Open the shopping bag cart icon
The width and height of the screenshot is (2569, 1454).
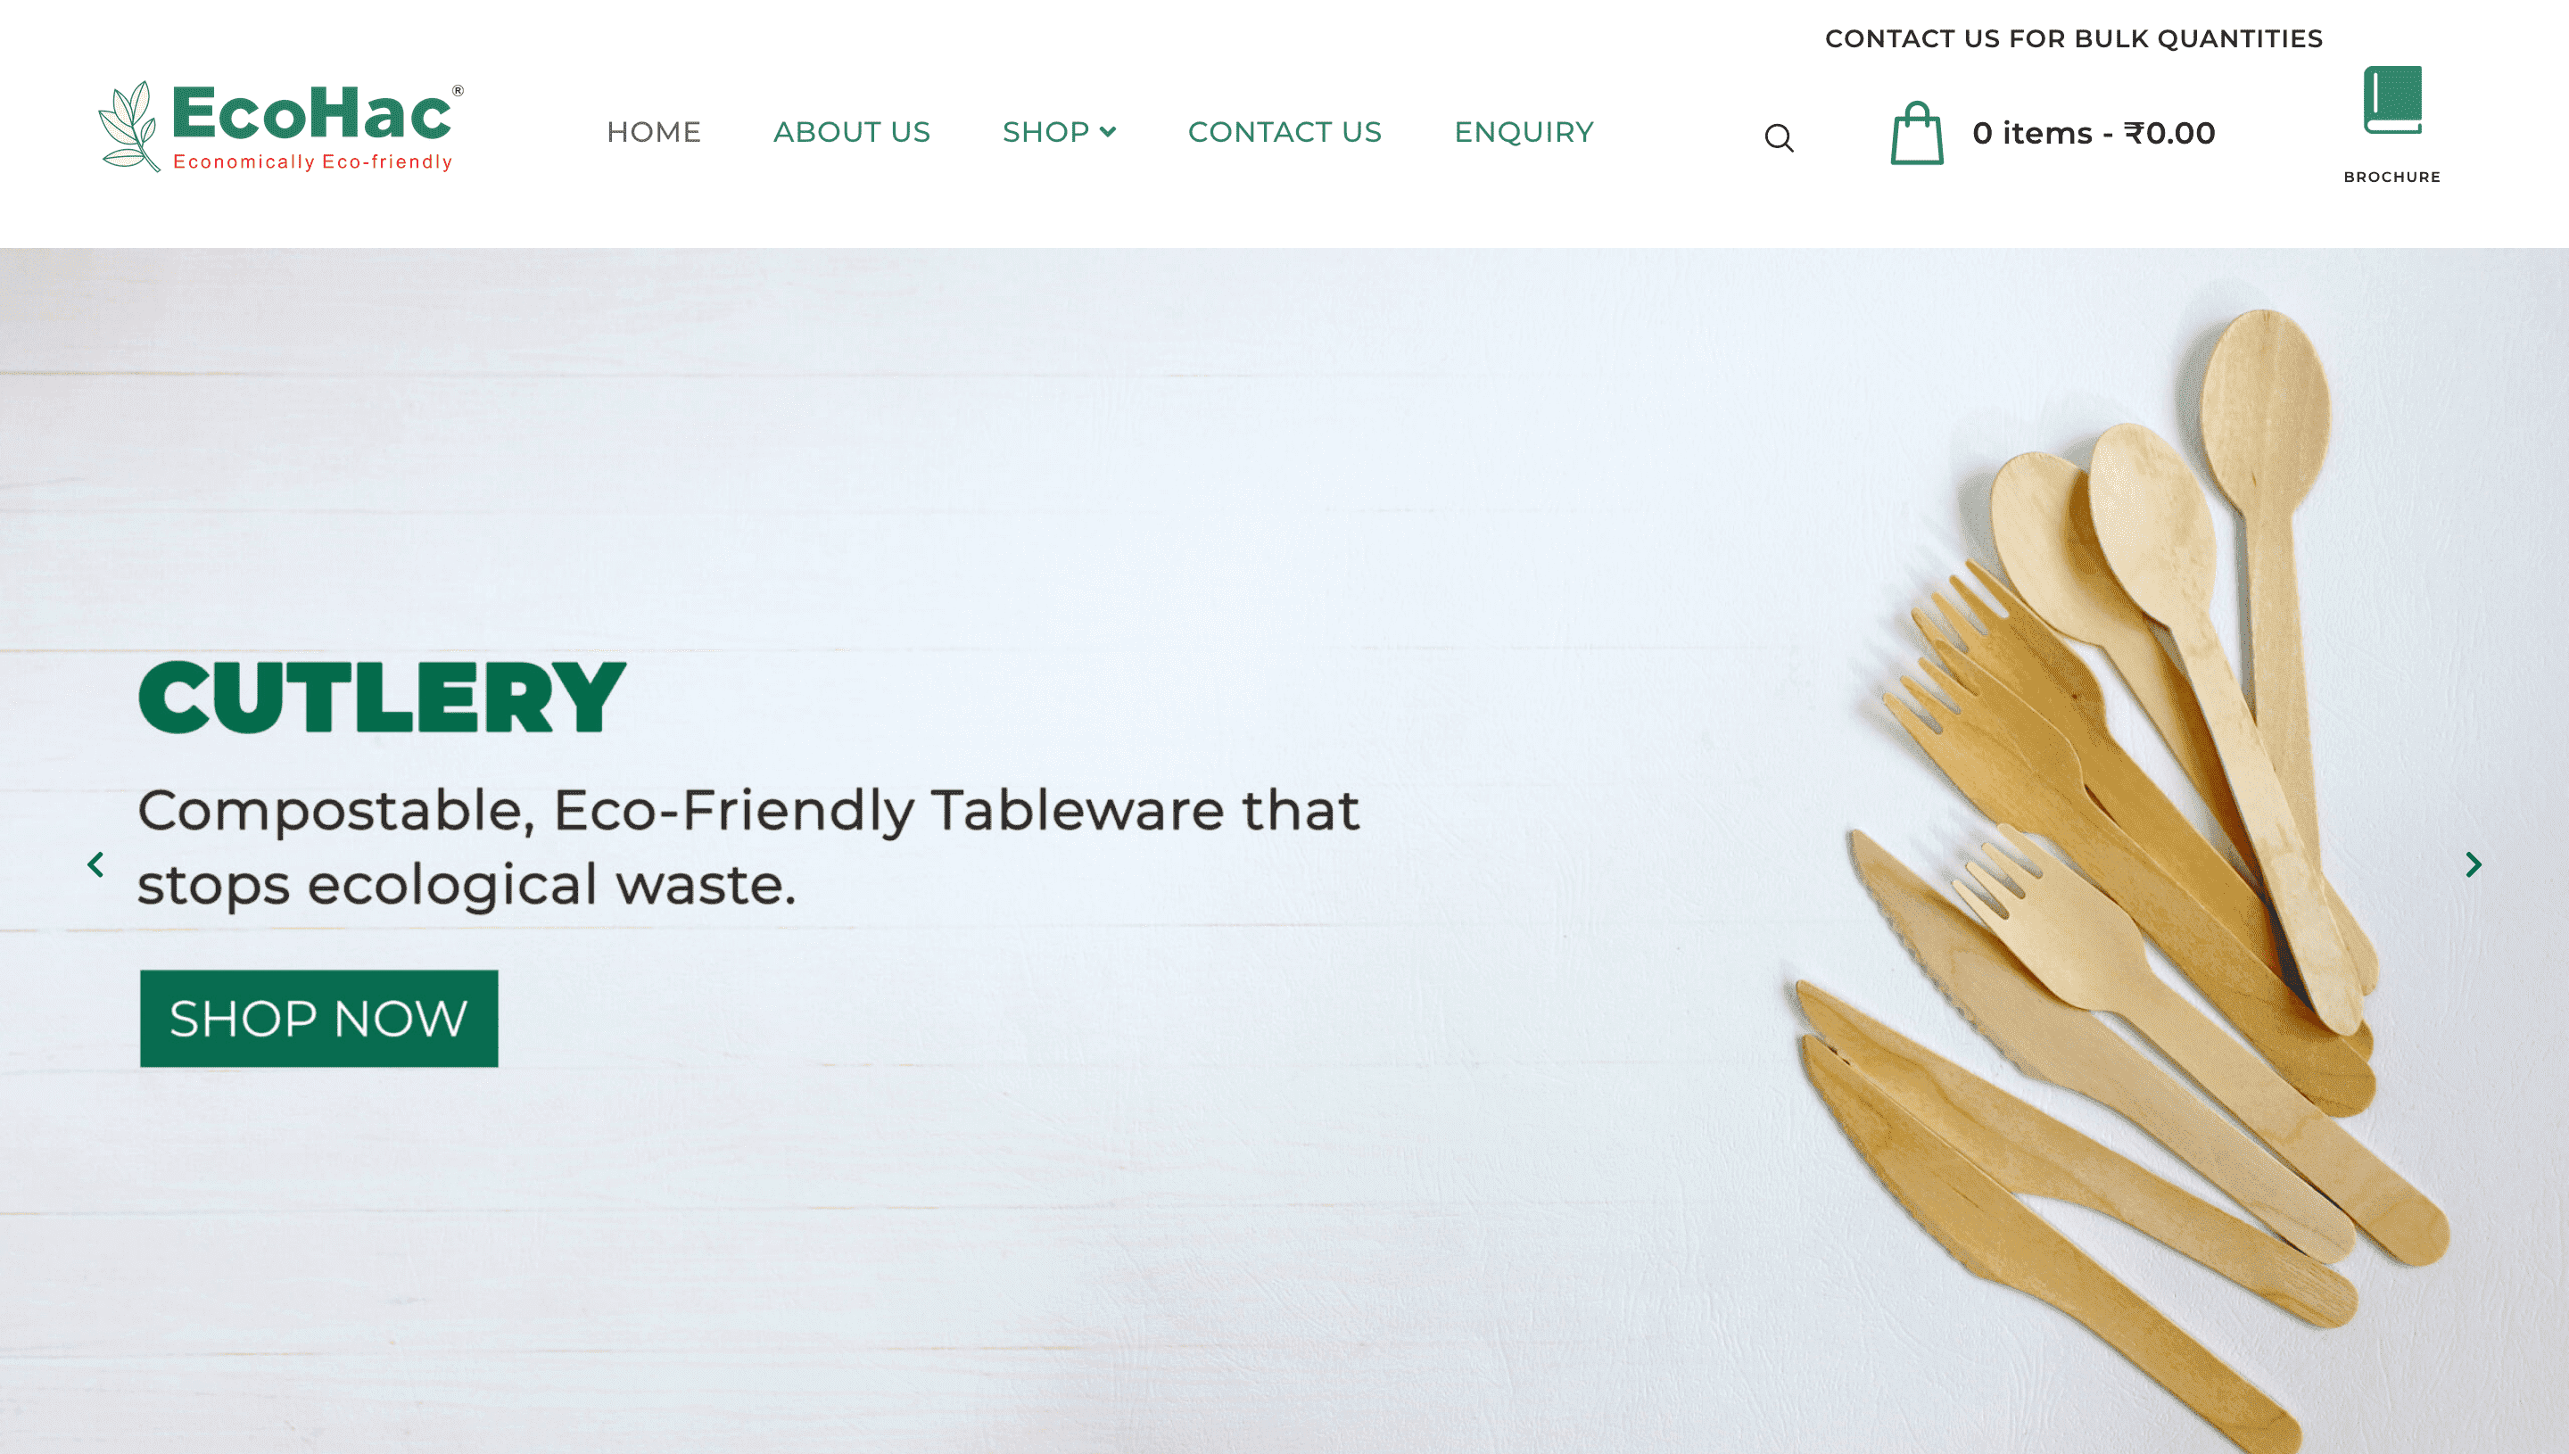[x=1917, y=133]
